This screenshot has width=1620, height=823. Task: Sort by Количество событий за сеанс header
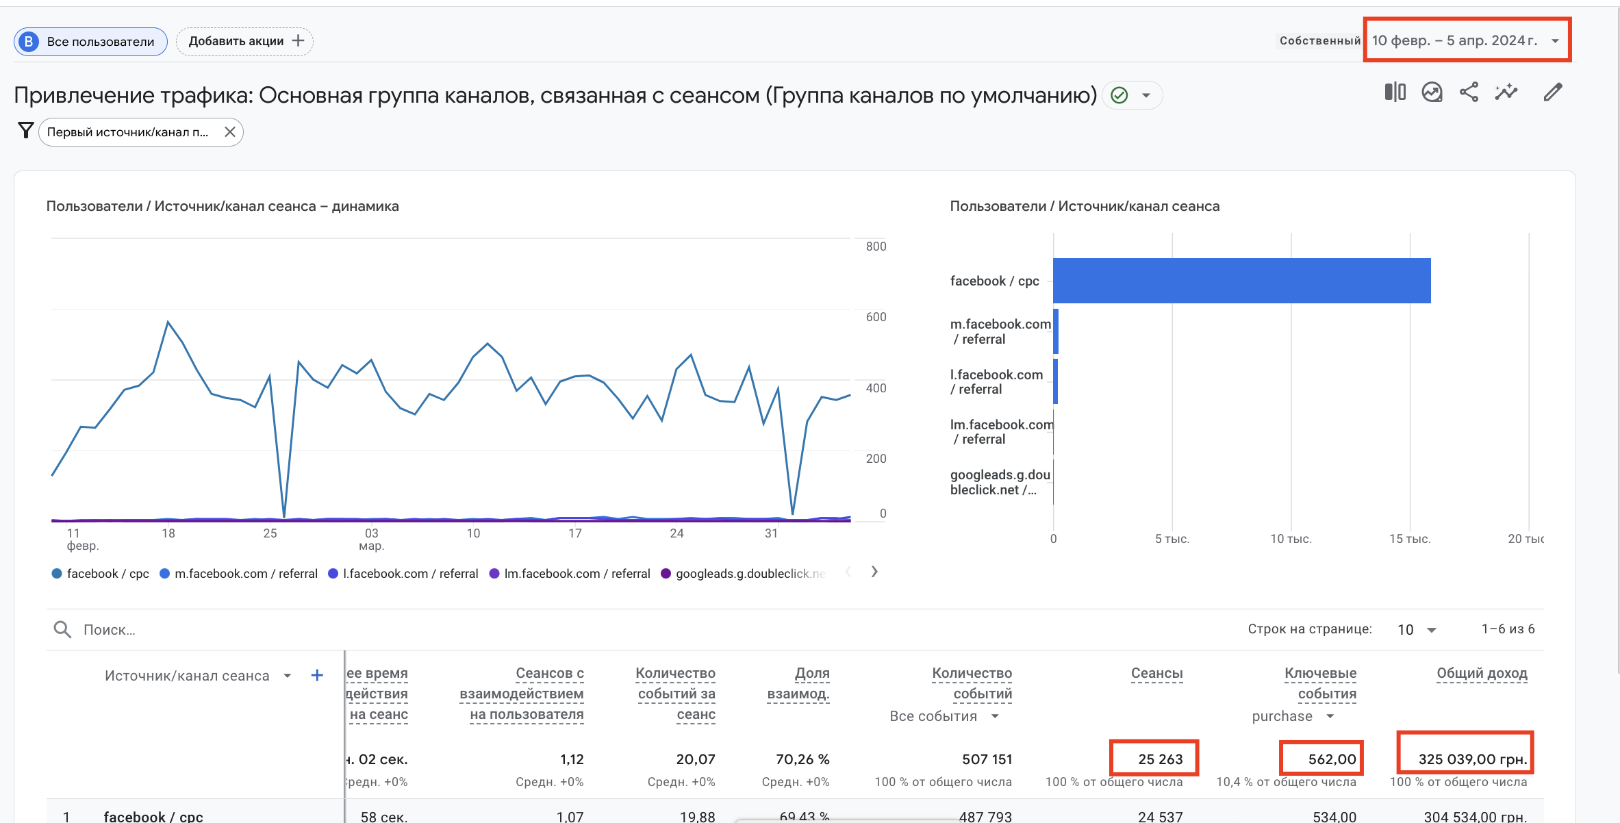point(676,694)
